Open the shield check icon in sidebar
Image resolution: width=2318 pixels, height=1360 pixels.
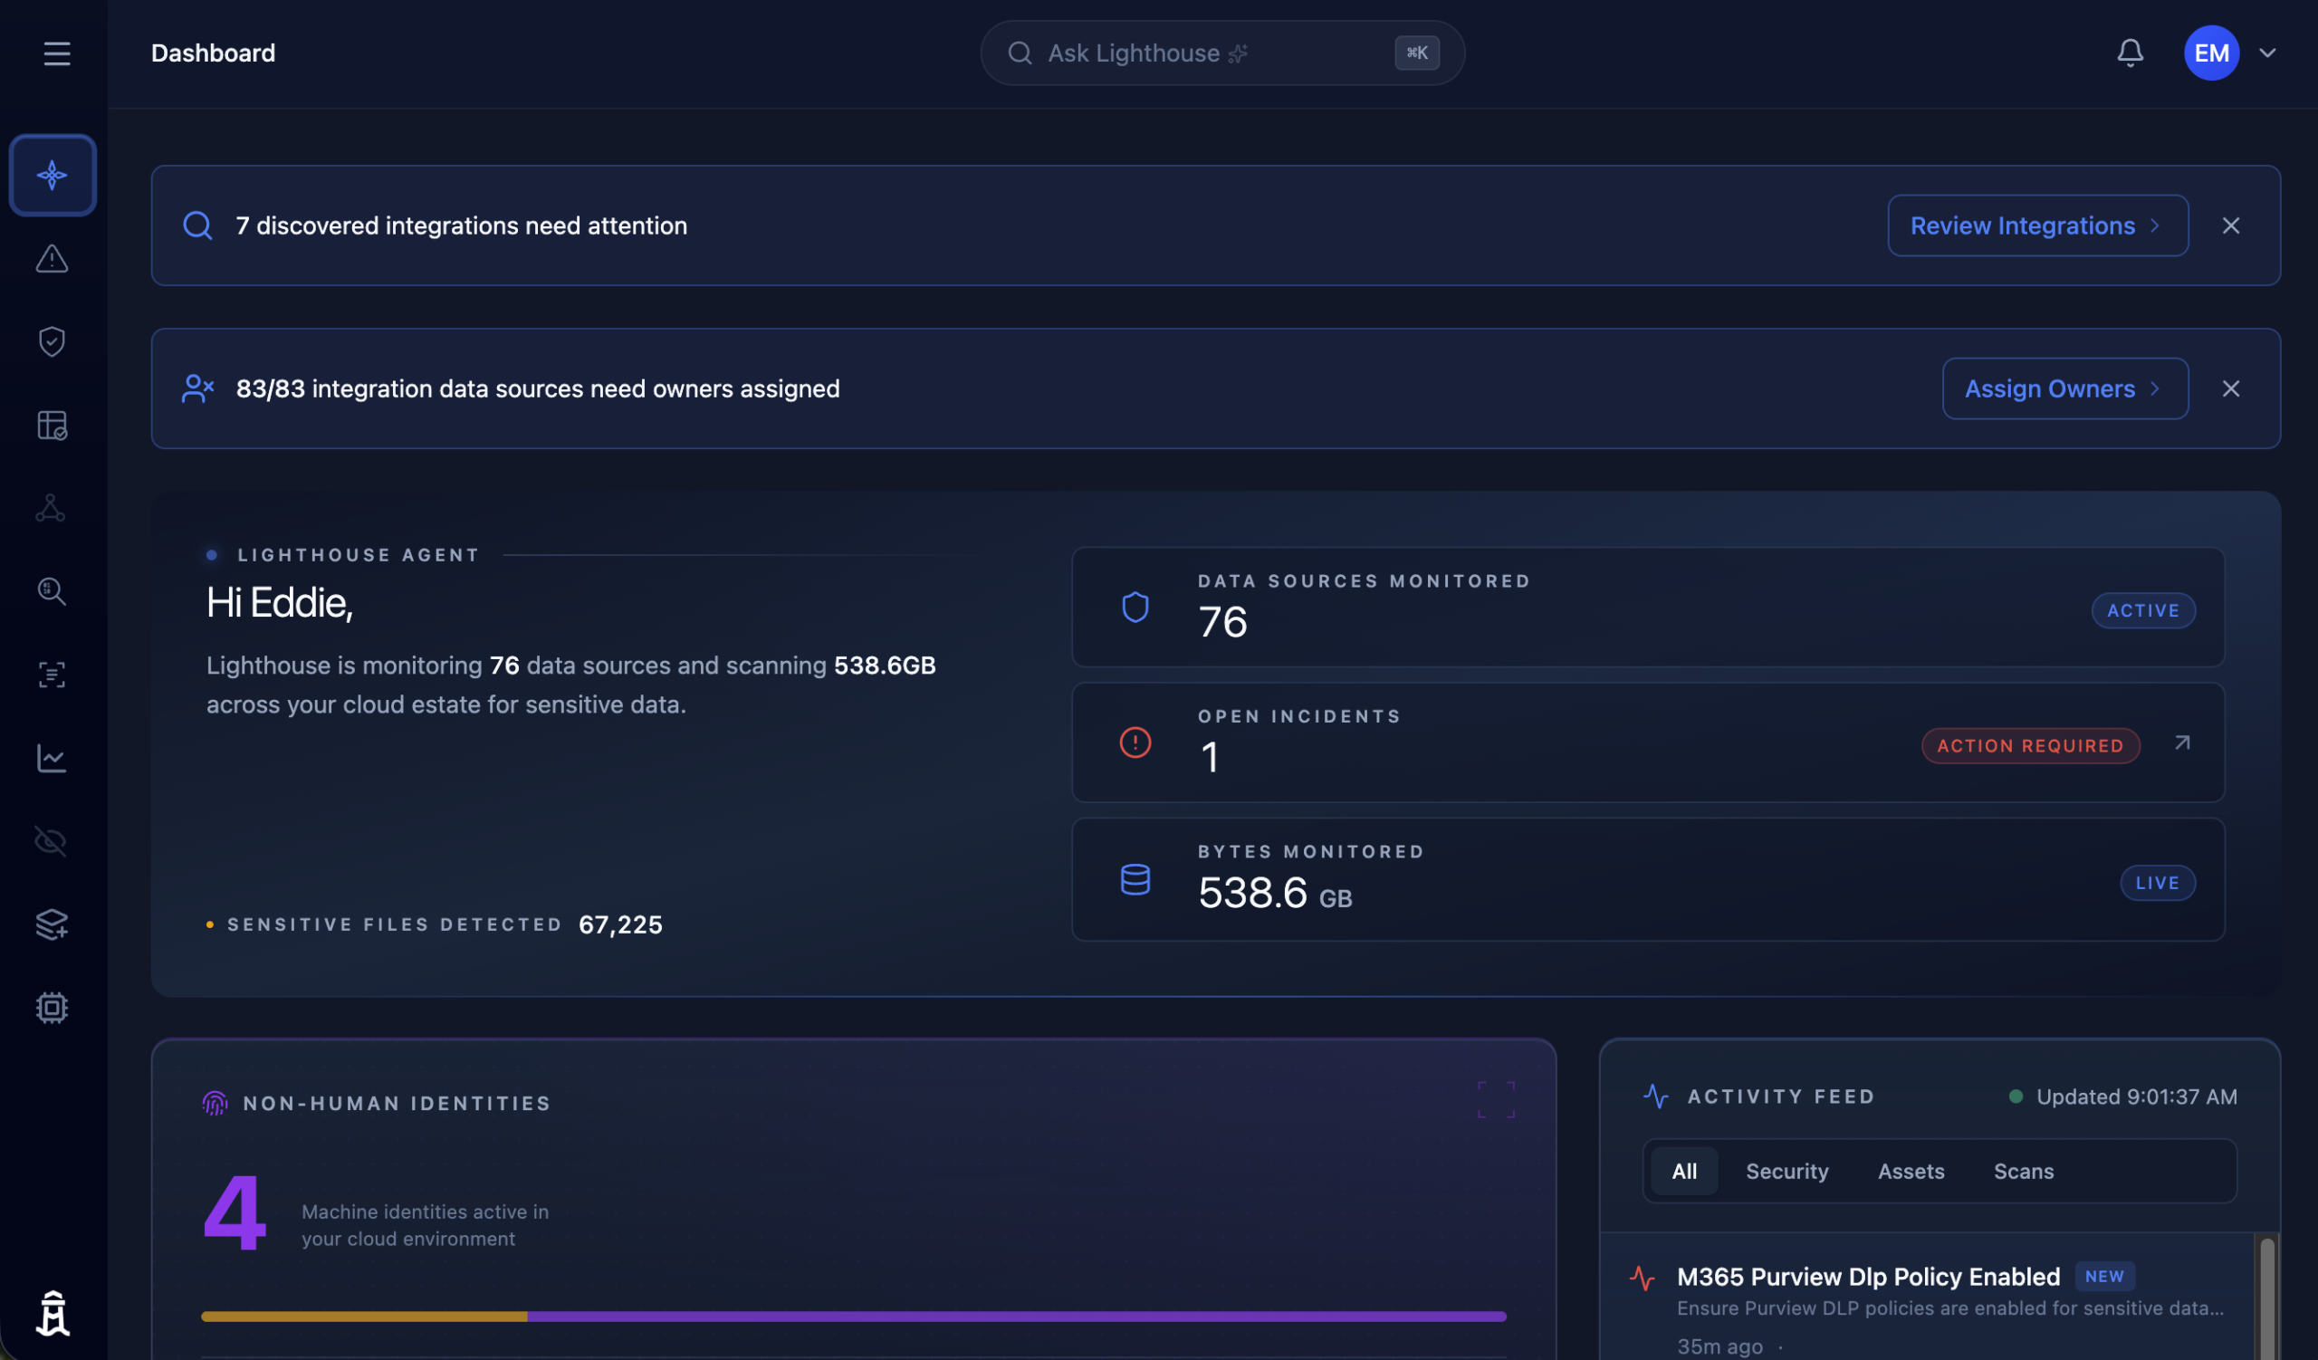(x=52, y=341)
